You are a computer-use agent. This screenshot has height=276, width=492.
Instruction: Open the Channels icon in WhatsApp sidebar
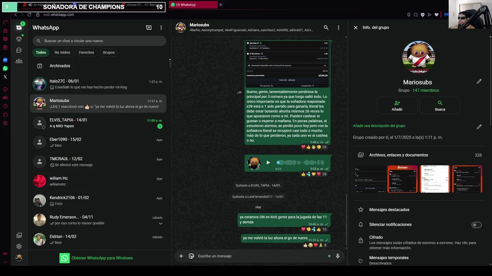pyautogui.click(x=19, y=50)
